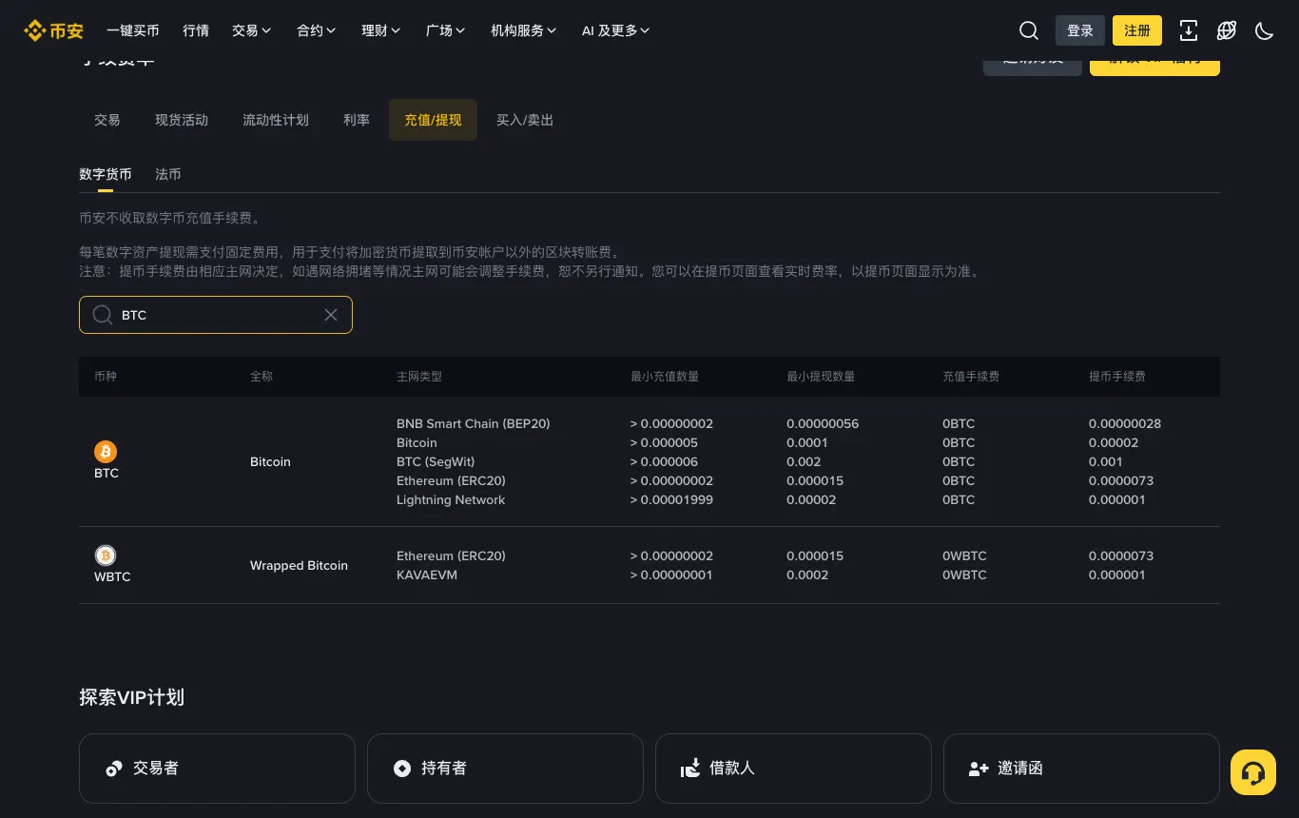Click the 提币手续费 column header
The image size is (1299, 818).
[x=1117, y=377]
